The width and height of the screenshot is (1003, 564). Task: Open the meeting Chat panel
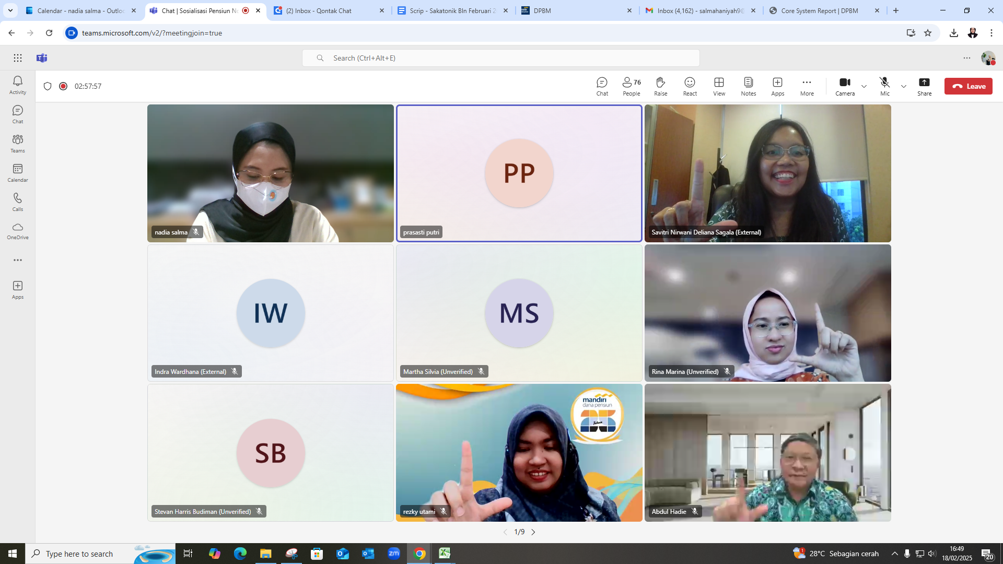(x=602, y=86)
